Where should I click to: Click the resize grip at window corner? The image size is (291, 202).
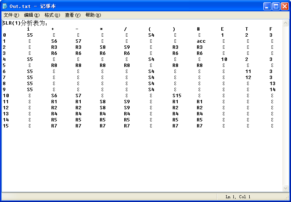(286, 198)
